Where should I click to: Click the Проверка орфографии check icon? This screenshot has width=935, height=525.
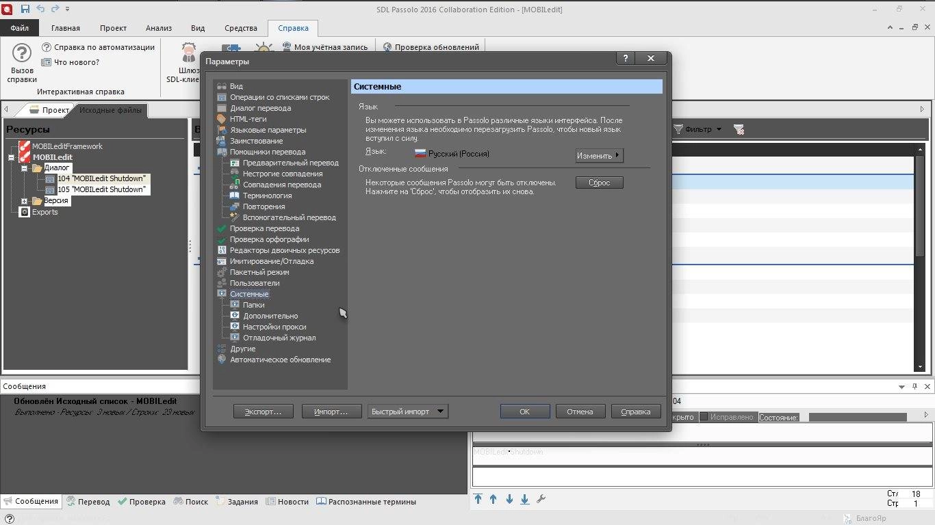tap(222, 239)
